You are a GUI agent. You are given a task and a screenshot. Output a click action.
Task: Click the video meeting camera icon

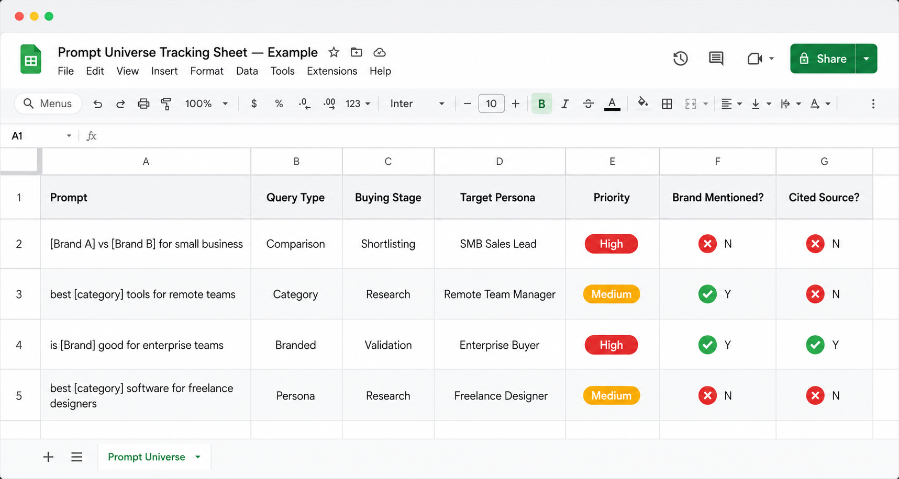[x=754, y=59]
